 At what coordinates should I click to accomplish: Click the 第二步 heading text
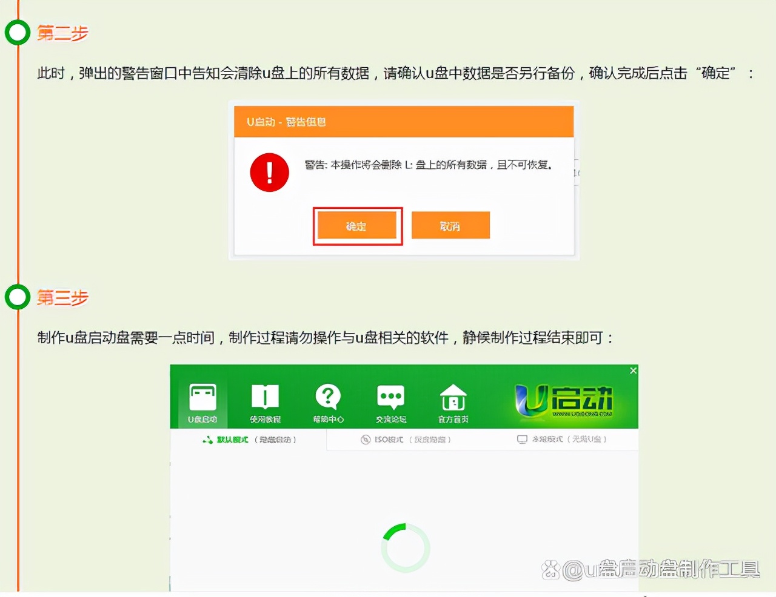point(62,33)
